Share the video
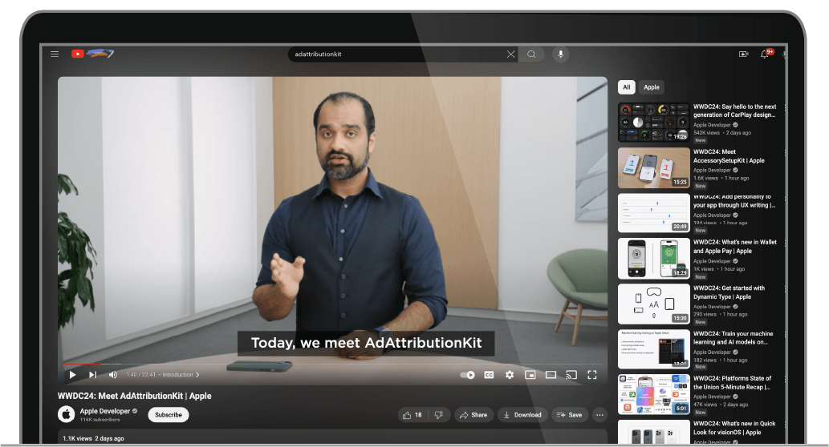Image resolution: width=829 pixels, height=447 pixels. click(473, 415)
